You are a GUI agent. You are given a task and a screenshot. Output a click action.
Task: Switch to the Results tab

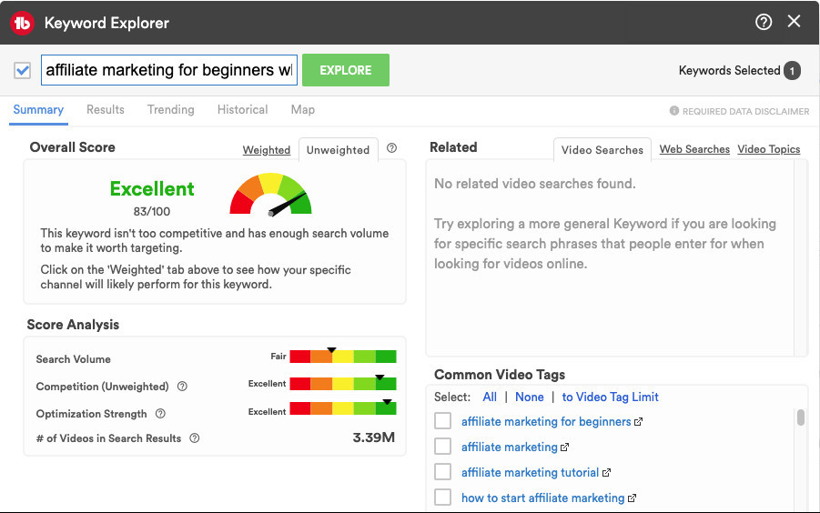click(106, 110)
